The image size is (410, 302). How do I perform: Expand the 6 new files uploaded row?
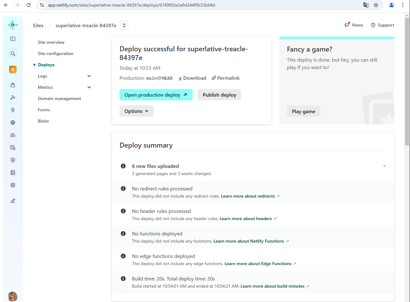pos(384,166)
